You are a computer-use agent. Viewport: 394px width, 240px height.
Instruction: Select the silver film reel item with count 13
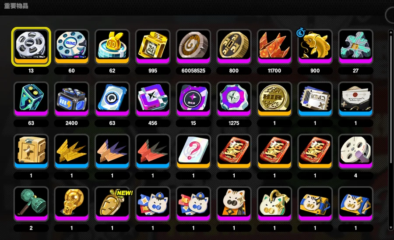click(31, 47)
